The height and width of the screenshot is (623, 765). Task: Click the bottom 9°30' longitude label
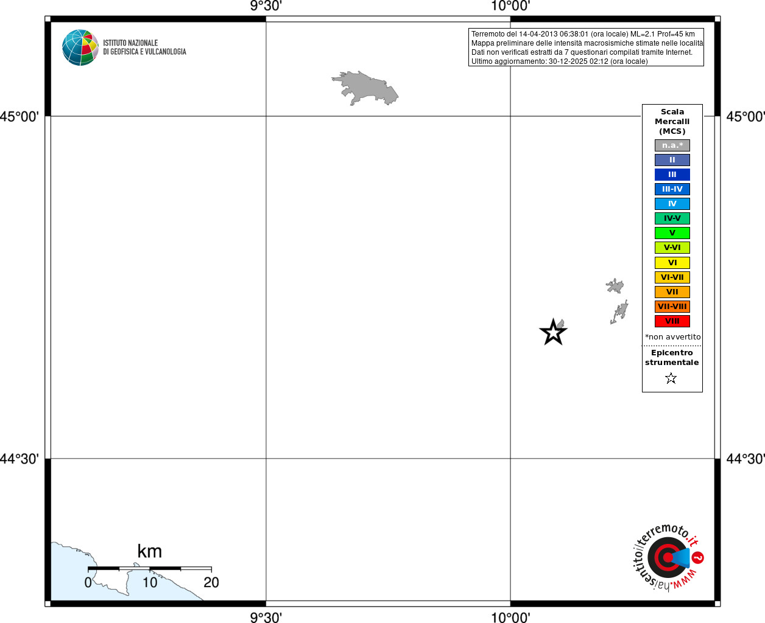point(266,617)
